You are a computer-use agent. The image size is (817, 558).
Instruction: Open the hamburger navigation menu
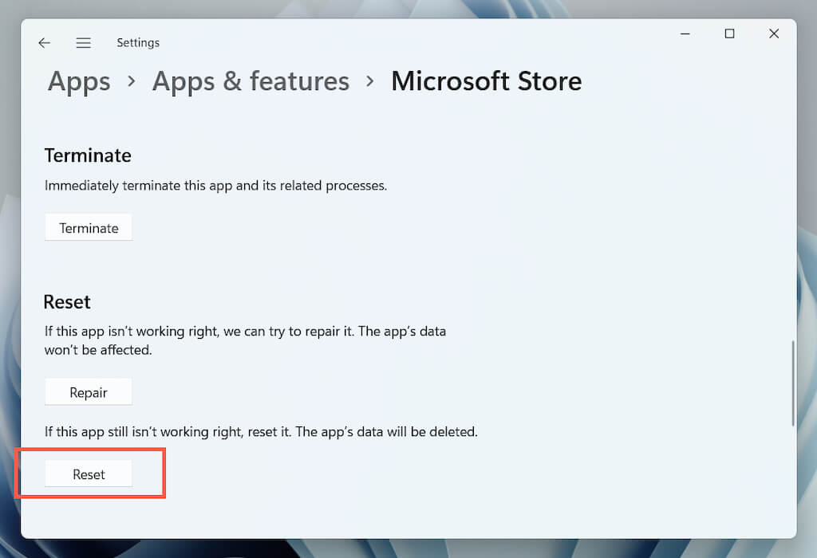pos(83,43)
